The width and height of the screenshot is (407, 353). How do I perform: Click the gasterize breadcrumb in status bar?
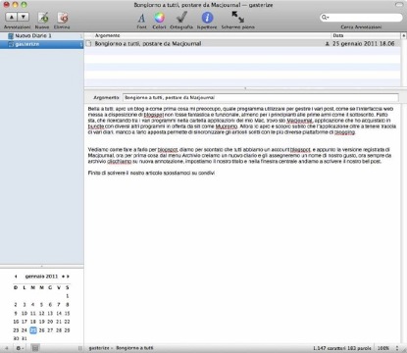(x=99, y=348)
